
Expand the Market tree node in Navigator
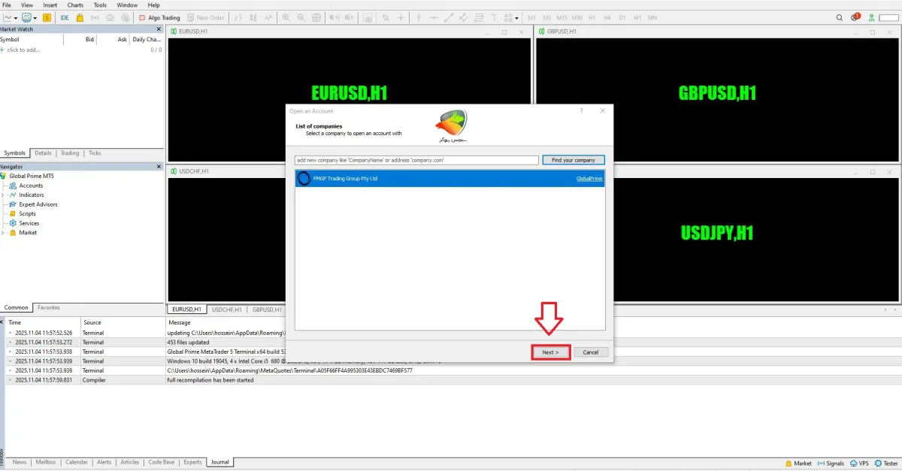[x=3, y=233]
